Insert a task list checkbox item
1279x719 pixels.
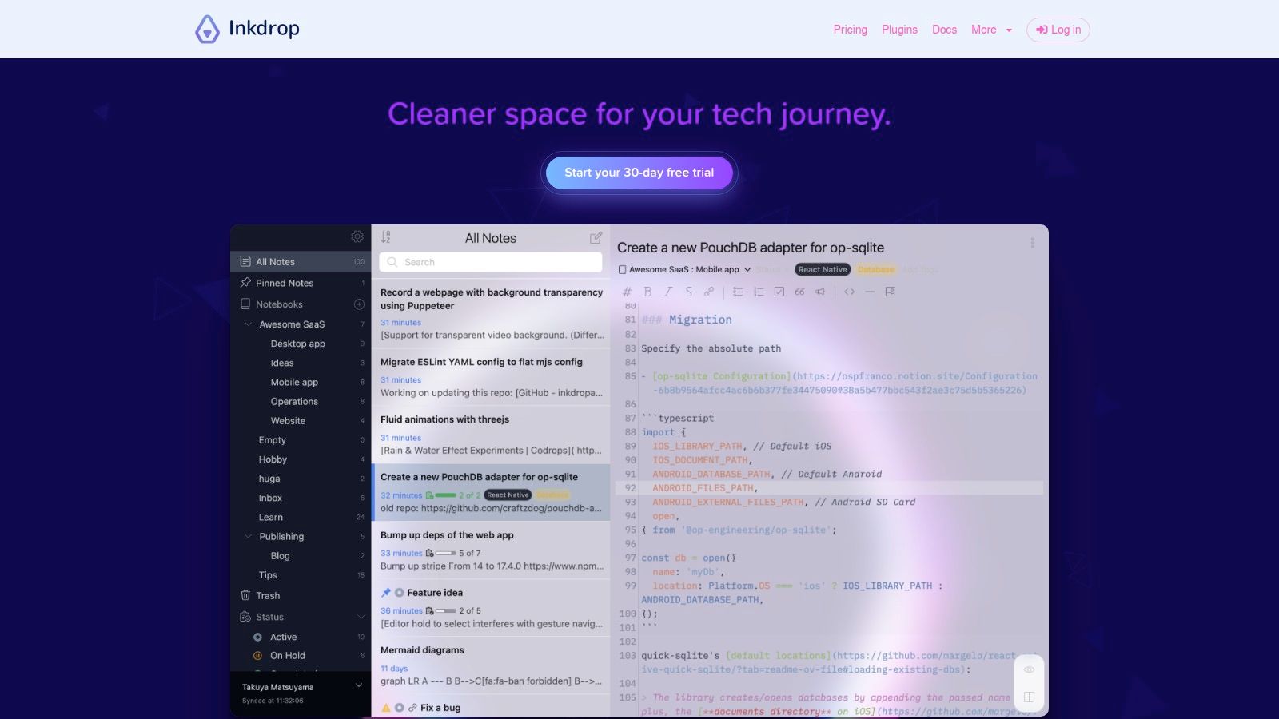(x=779, y=292)
